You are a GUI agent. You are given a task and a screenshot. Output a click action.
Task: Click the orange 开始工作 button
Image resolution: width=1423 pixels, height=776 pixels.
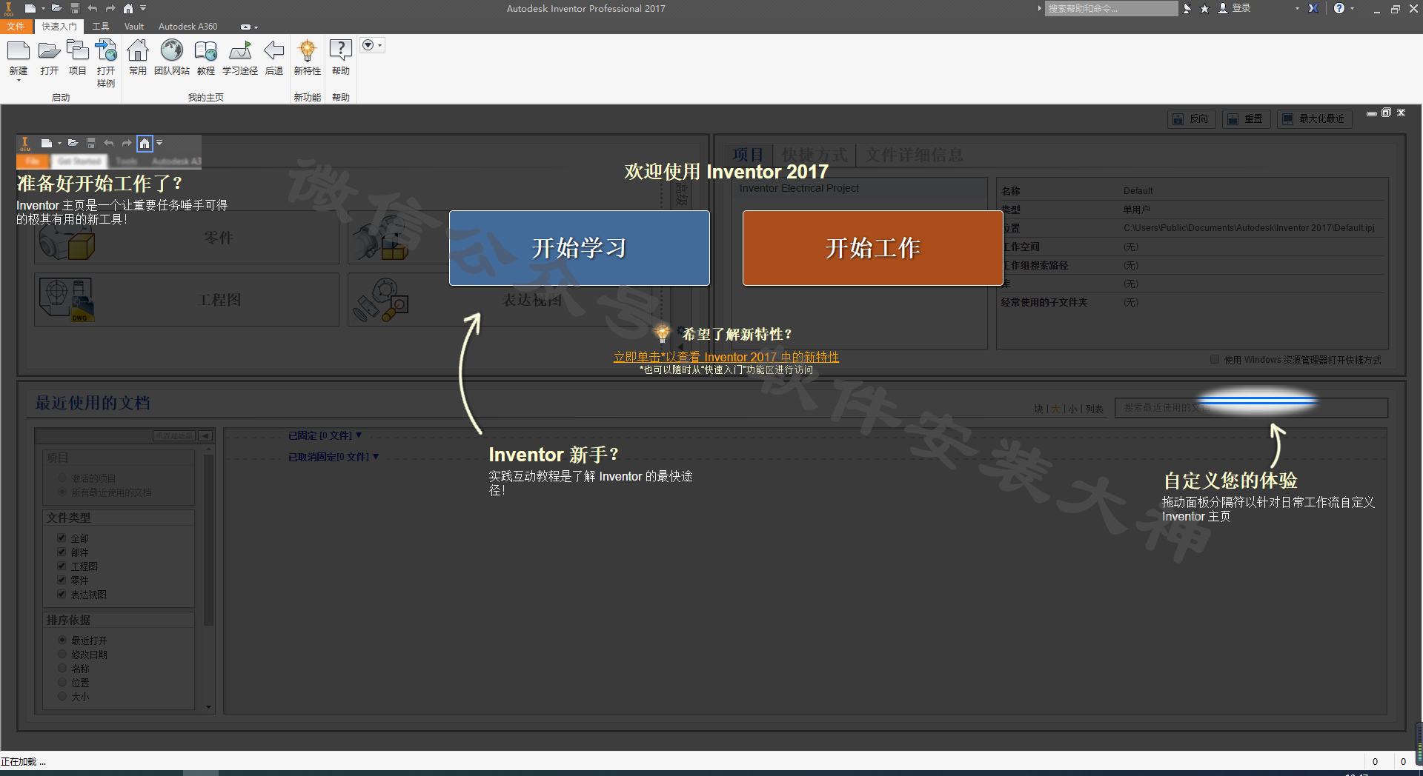(x=873, y=248)
